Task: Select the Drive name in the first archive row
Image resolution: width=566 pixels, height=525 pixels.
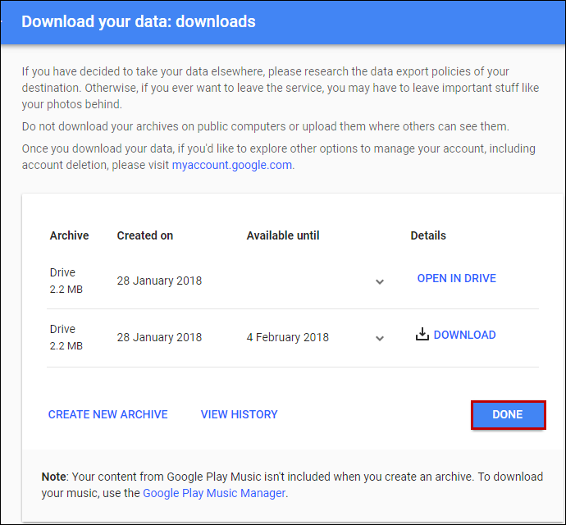Action: pyautogui.click(x=62, y=272)
